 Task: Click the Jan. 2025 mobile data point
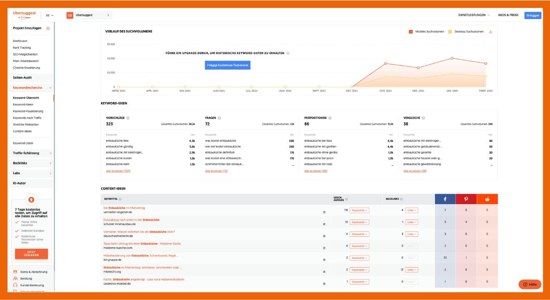click(452, 58)
